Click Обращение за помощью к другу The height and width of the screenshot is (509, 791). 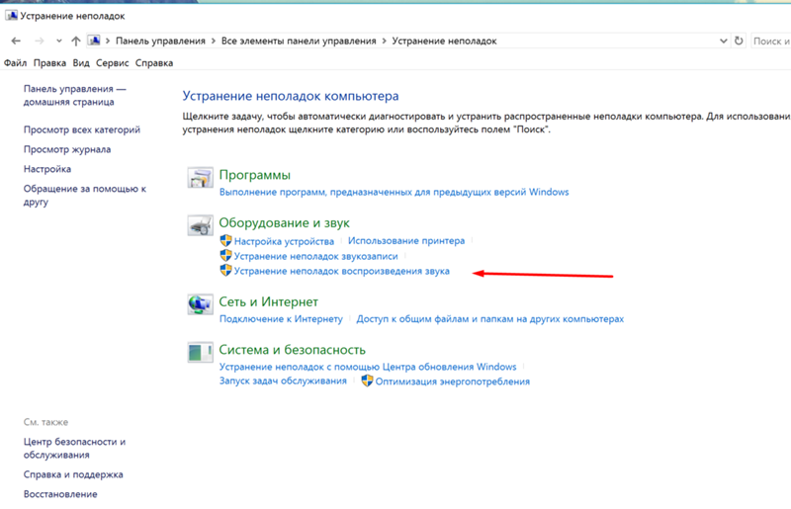click(84, 195)
